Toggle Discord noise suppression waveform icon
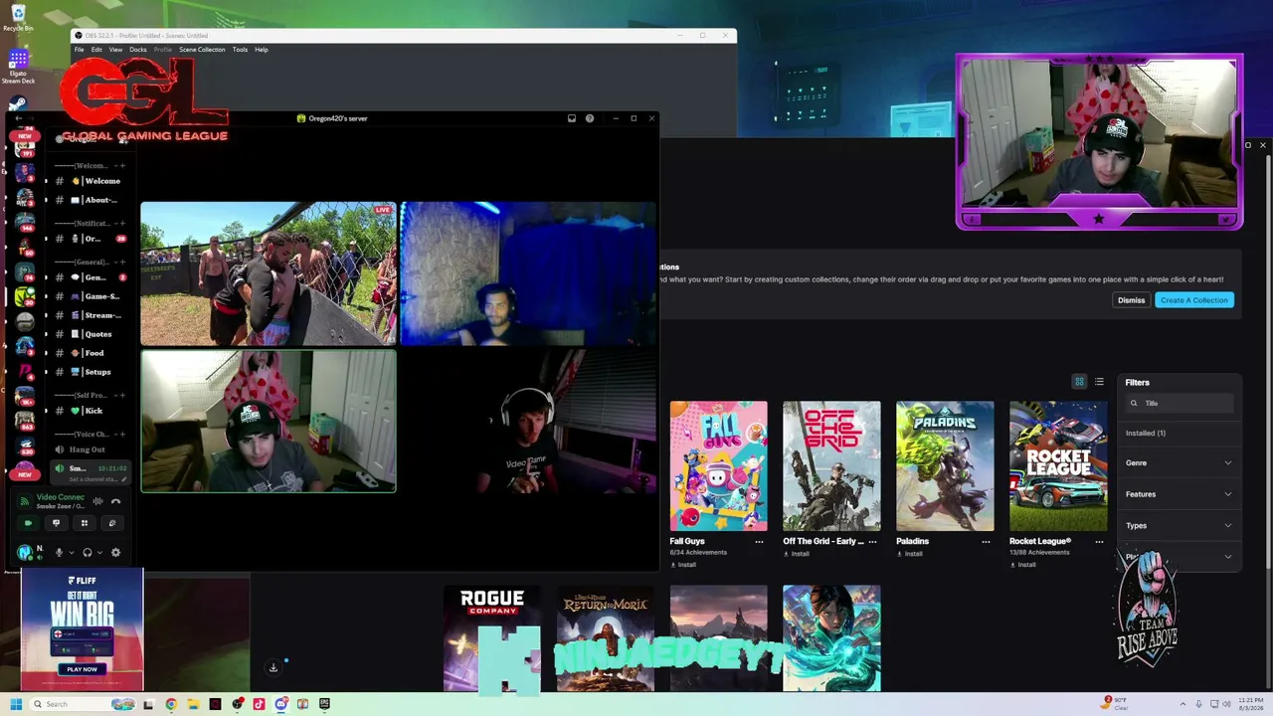Screen dimensions: 1273x716 coord(97,501)
